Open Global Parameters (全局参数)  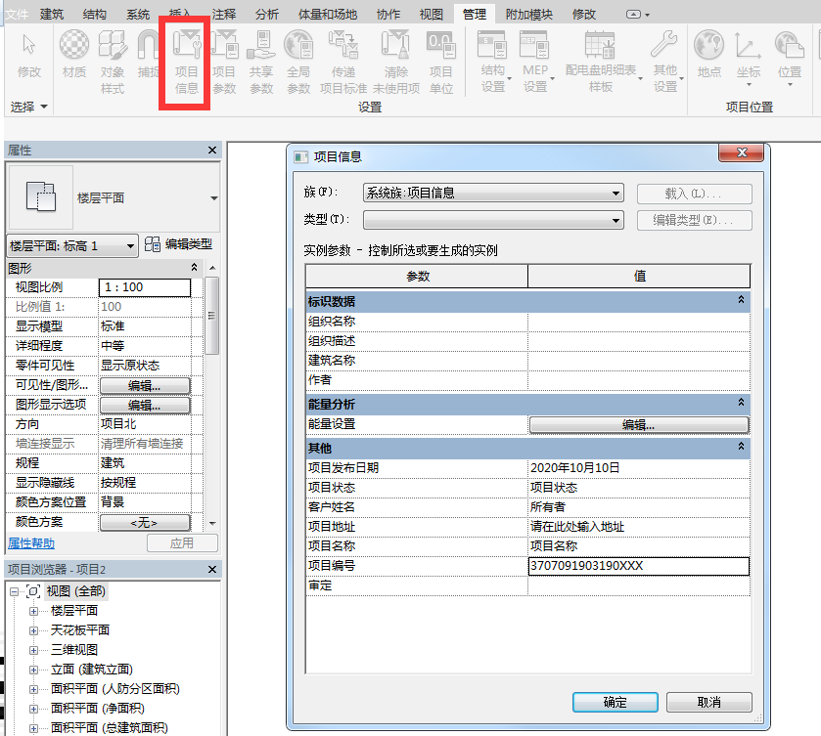[x=298, y=62]
